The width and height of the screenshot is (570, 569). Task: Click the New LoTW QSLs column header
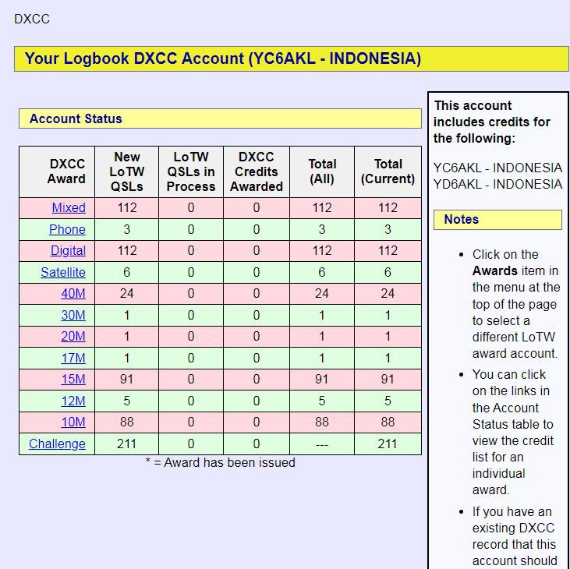pos(126,171)
